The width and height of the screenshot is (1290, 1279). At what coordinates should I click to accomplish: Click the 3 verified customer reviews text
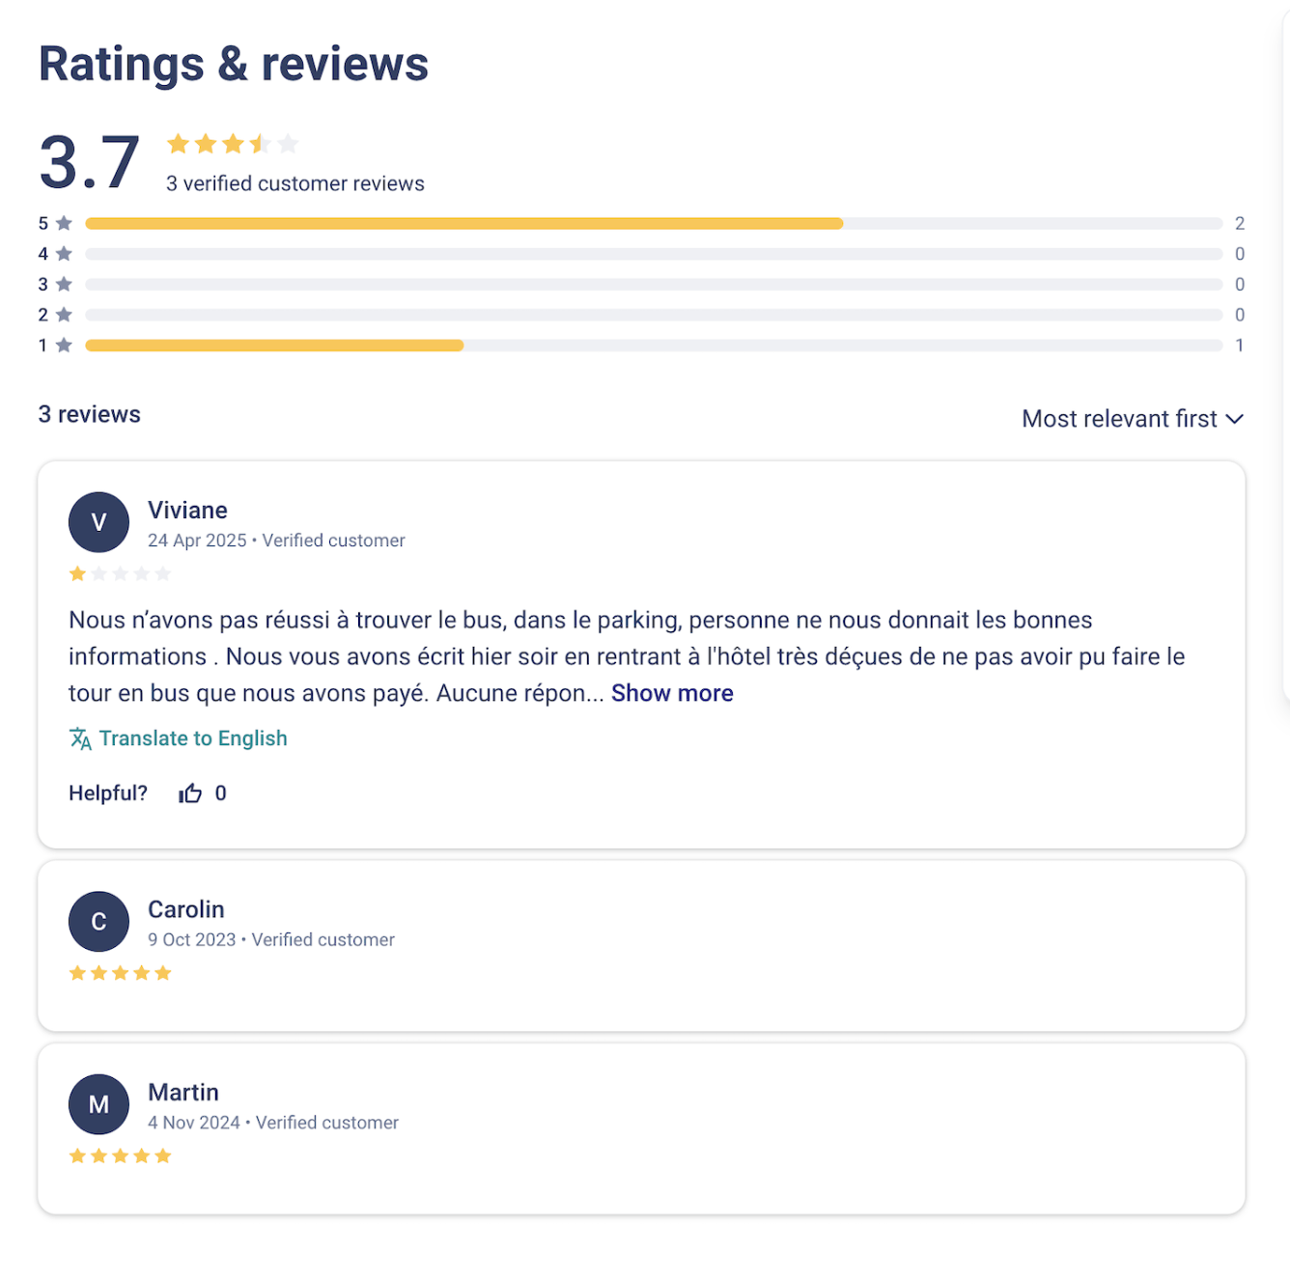[295, 183]
